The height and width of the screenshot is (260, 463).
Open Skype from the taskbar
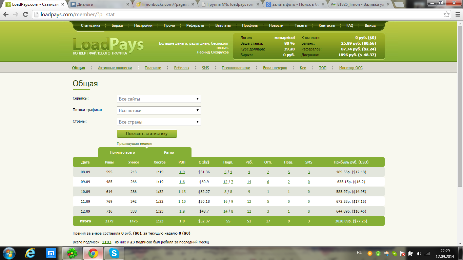point(114,253)
